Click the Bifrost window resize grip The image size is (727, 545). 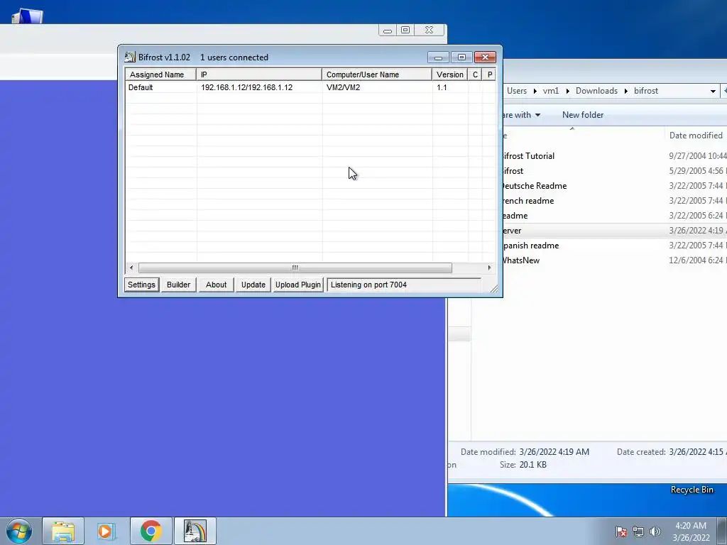coord(494,289)
